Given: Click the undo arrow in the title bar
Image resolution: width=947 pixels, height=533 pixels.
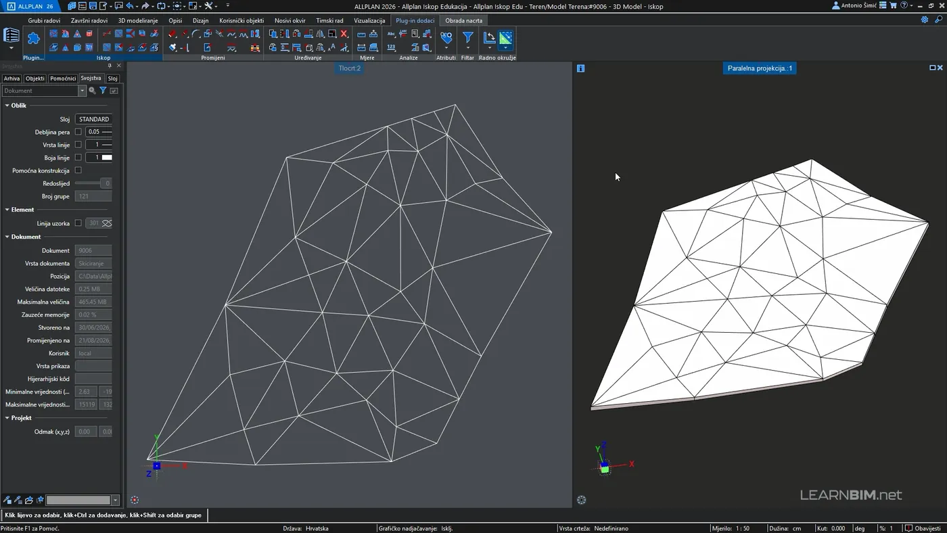Looking at the screenshot, I should tap(129, 6).
